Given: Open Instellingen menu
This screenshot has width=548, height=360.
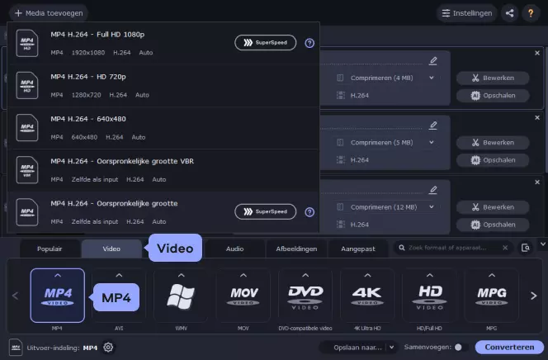Looking at the screenshot, I should [466, 13].
